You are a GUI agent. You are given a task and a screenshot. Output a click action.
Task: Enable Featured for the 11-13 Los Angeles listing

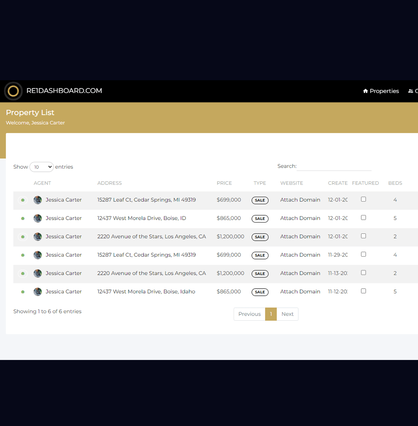click(x=363, y=273)
